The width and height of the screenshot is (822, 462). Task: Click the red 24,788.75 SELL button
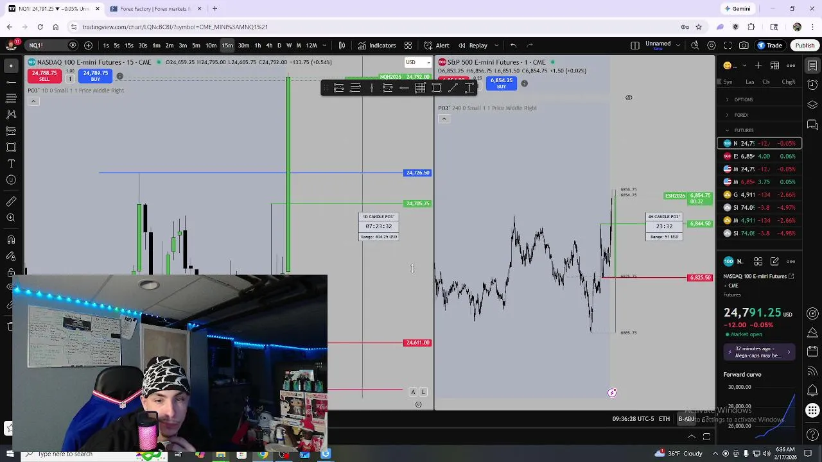point(44,76)
